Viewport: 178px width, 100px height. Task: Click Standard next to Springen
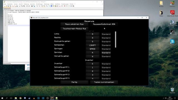106,49
